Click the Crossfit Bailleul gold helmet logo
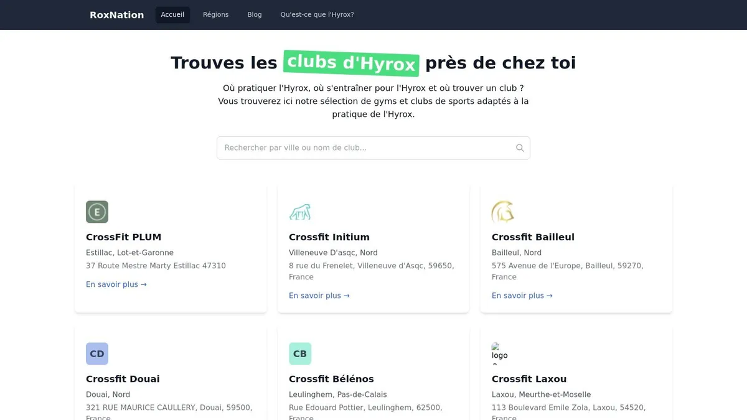Image resolution: width=747 pixels, height=420 pixels. [502, 212]
